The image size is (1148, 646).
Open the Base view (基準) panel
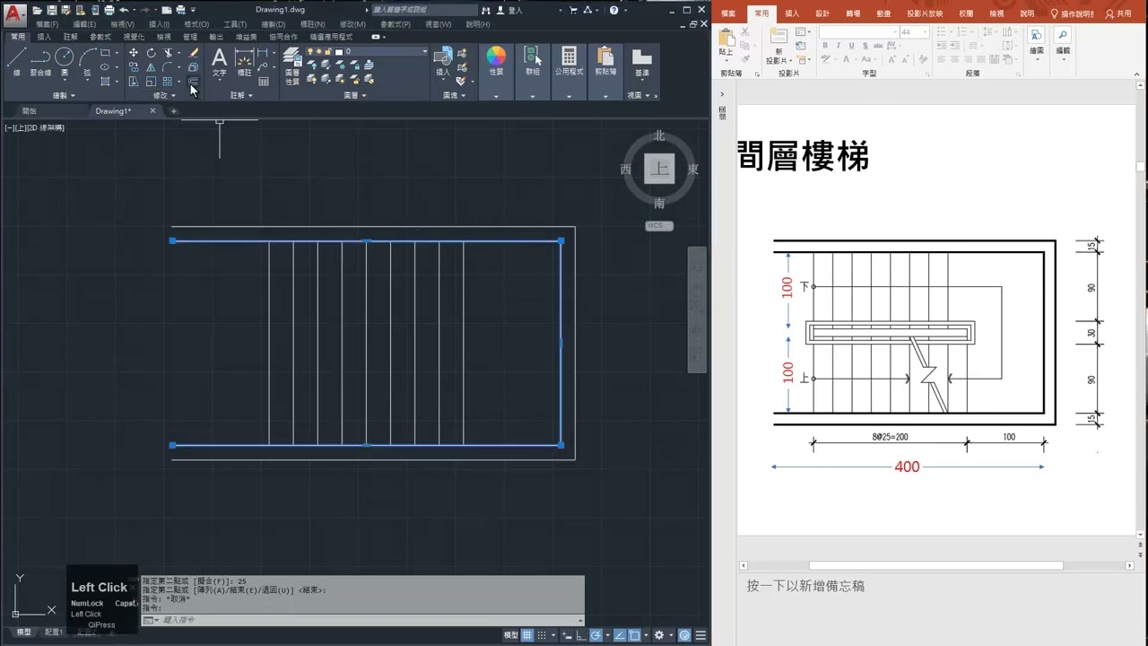[x=641, y=61]
